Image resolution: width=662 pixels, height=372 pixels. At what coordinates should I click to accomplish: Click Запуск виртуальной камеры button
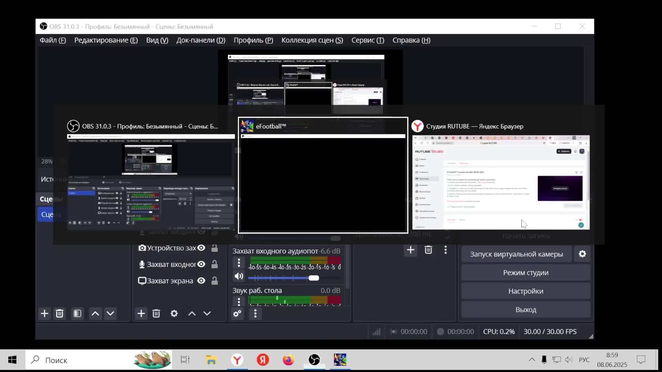tap(516, 254)
